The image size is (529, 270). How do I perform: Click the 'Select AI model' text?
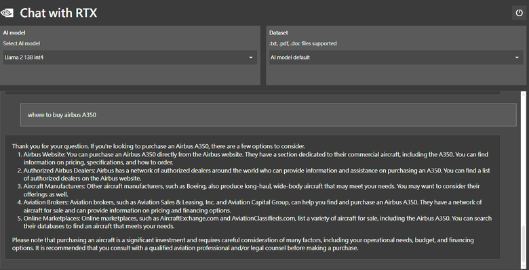[x=22, y=43]
